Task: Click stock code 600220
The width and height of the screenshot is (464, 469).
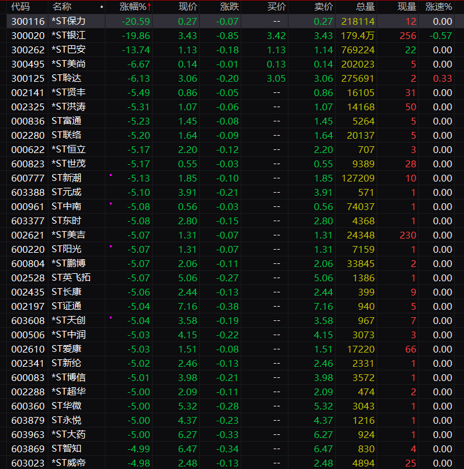Action: 28,249
